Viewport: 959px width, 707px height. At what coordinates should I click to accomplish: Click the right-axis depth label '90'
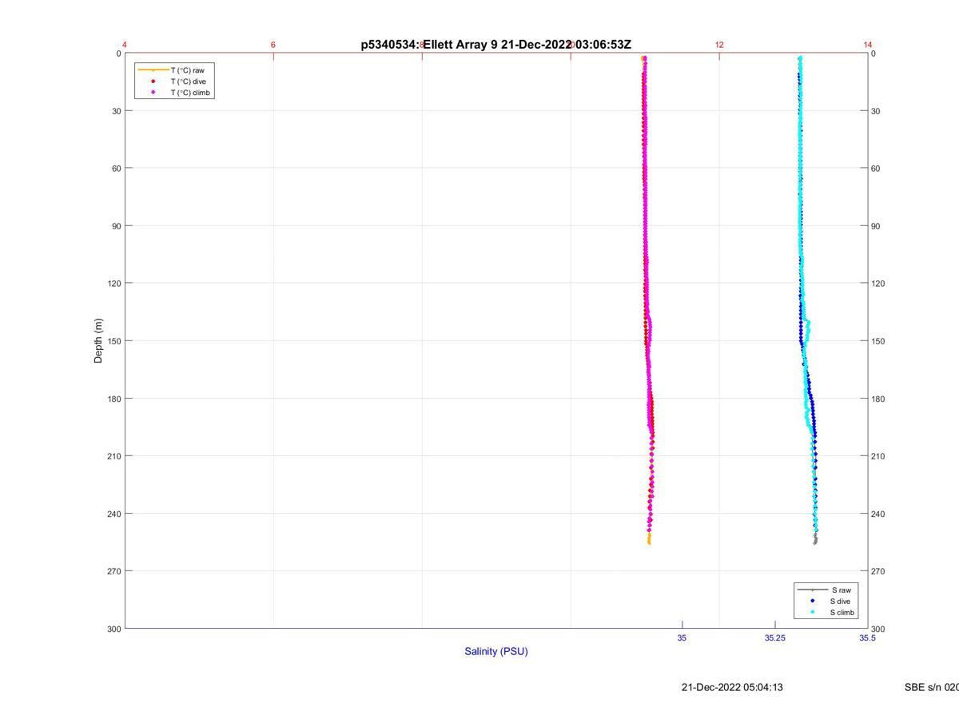pos(876,226)
